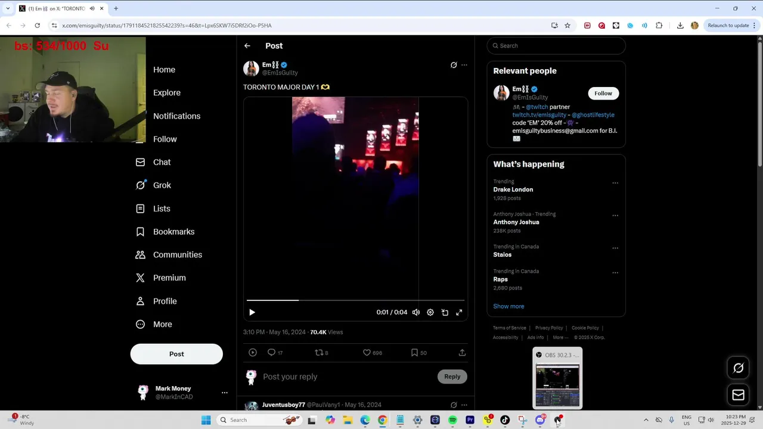
Task: Open the more options on EmIsGuilty's post
Action: [x=464, y=65]
